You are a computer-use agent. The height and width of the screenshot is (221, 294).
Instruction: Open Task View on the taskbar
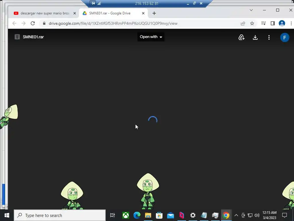(x=113, y=215)
